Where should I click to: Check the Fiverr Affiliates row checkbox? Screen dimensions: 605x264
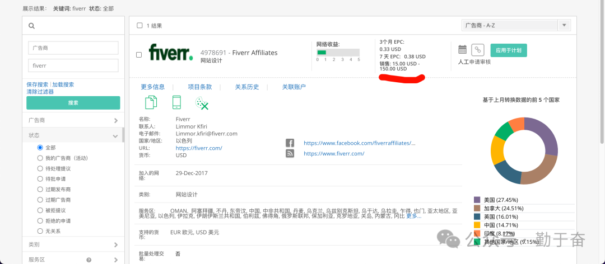coord(139,55)
